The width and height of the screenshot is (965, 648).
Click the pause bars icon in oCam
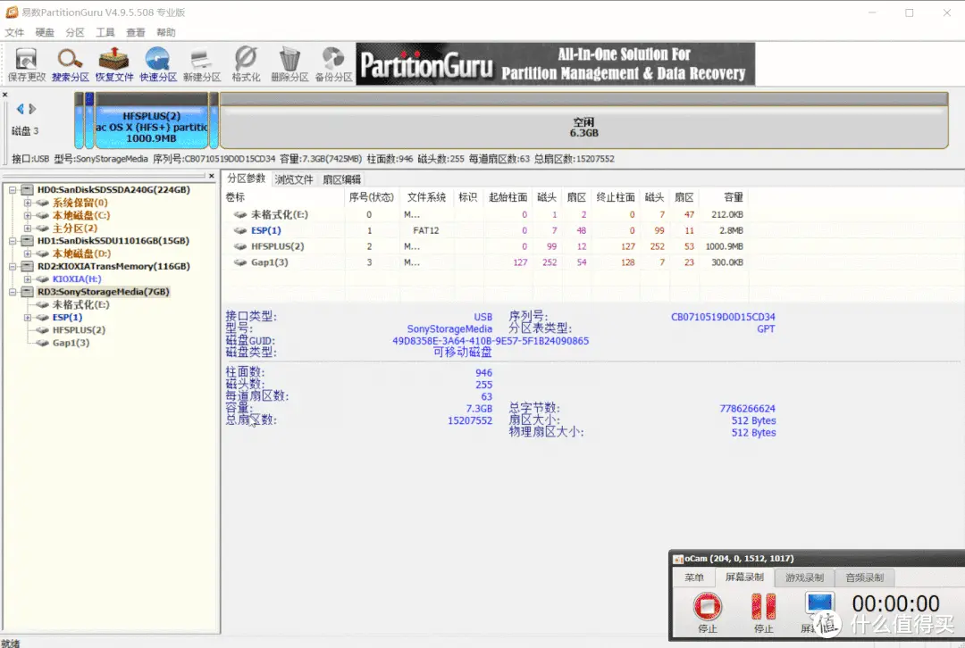[x=763, y=606]
